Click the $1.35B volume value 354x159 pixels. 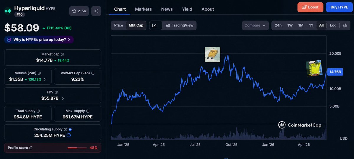(16, 79)
